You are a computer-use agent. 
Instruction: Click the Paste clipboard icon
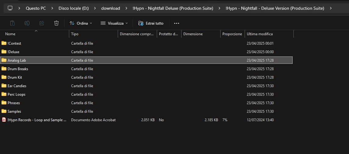click(13, 23)
